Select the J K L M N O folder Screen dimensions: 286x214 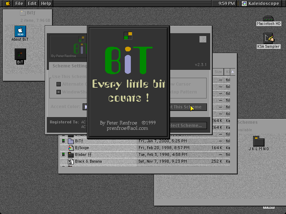point(258,141)
